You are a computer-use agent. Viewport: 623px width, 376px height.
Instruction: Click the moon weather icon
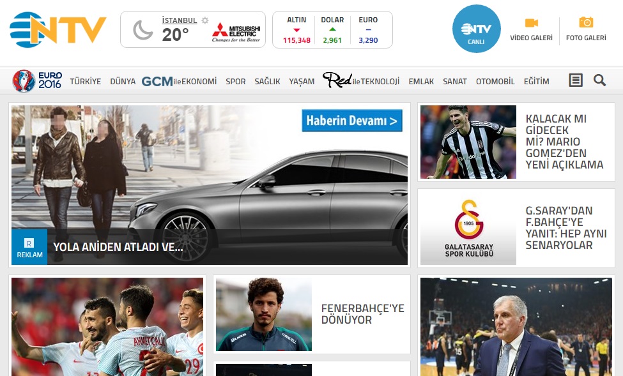click(x=142, y=30)
